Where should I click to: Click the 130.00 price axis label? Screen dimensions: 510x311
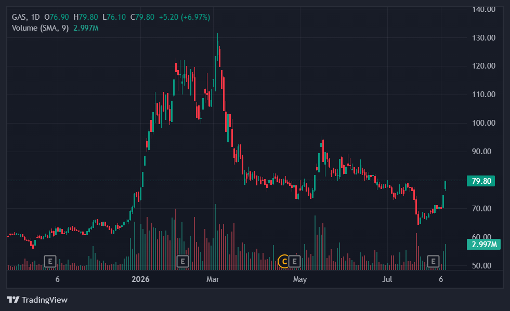483,38
